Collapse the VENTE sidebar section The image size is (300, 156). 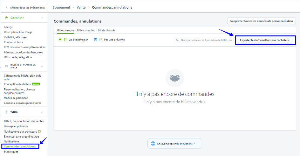click(42, 112)
